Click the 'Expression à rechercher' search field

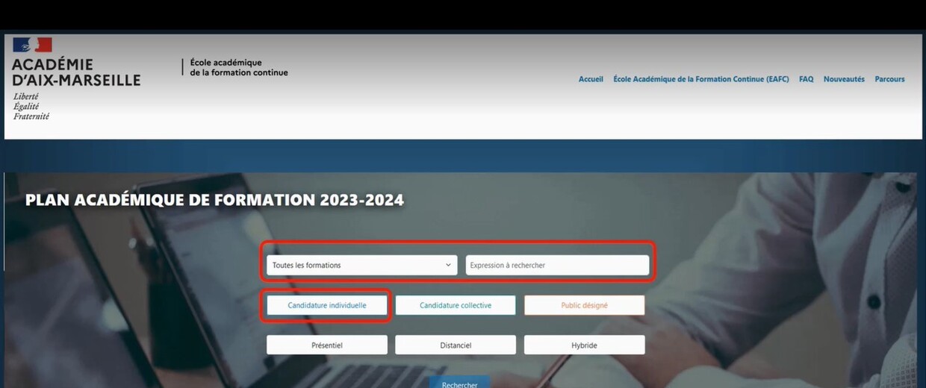point(557,265)
